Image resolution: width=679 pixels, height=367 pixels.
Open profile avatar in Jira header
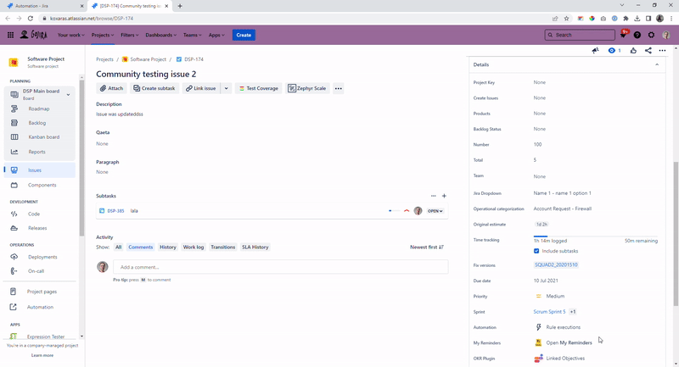tap(666, 35)
